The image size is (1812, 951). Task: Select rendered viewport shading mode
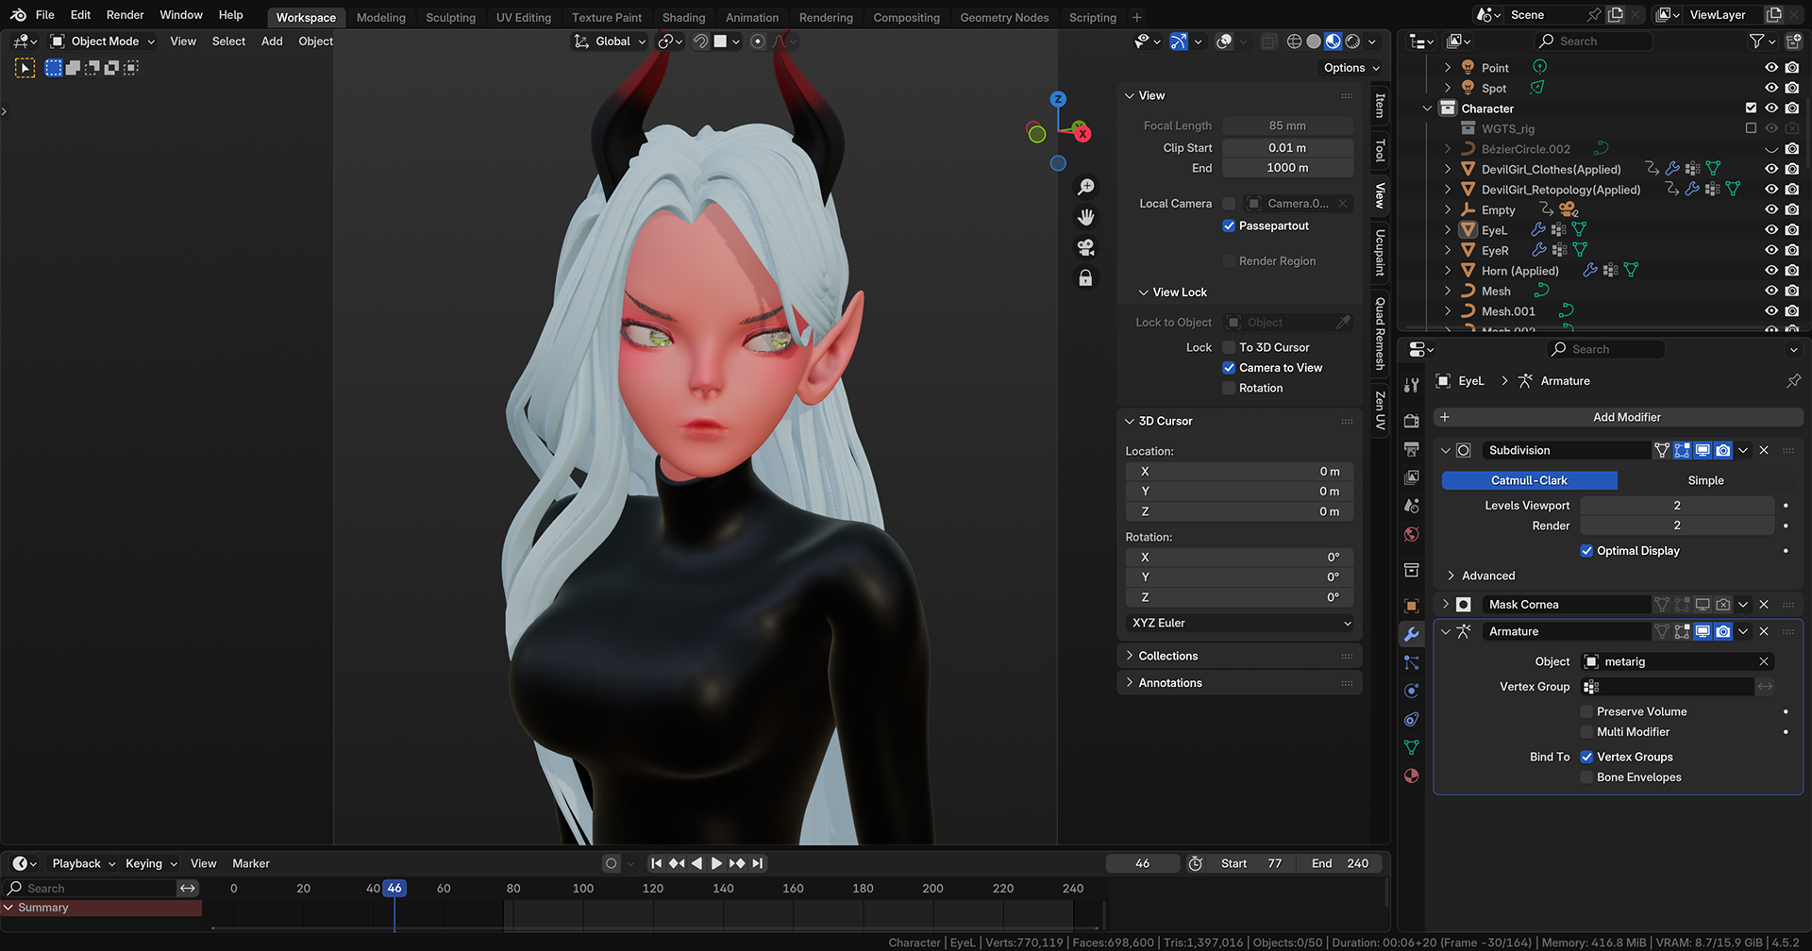pos(1352,42)
